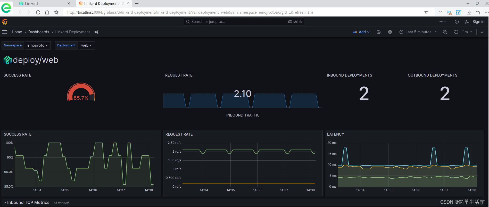Close the Linkerd Deployment tab
The image size is (489, 207).
pyautogui.click(x=128, y=3)
